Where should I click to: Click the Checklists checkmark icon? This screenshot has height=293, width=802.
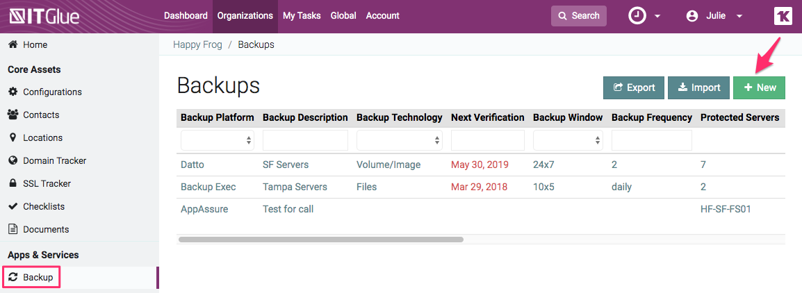point(13,206)
